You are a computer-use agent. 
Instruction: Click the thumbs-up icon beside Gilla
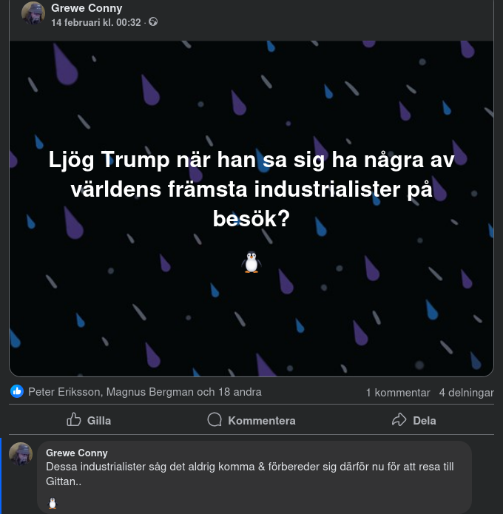pos(74,420)
